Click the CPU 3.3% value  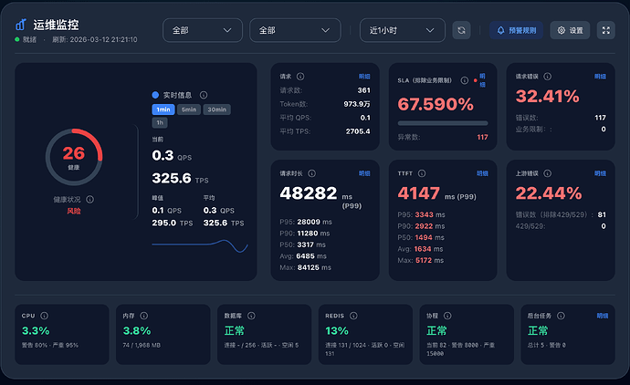point(36,331)
